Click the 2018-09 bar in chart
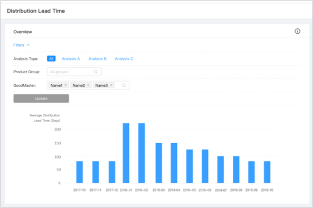 pos(251,172)
